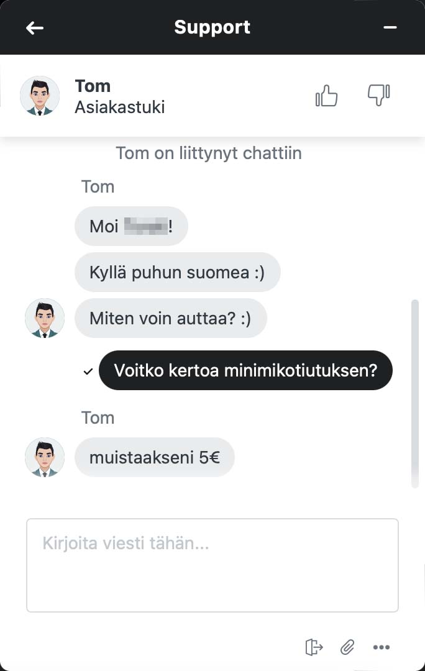Click the 'Support' title in header
Viewport: 425px width, 671px height.
(x=212, y=27)
